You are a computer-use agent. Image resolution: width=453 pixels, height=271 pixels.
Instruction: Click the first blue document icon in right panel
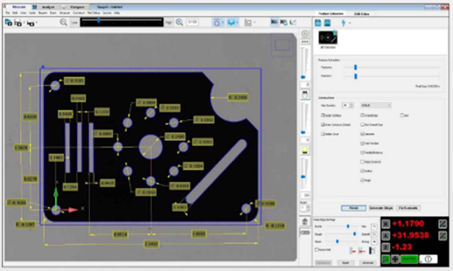tap(318, 23)
